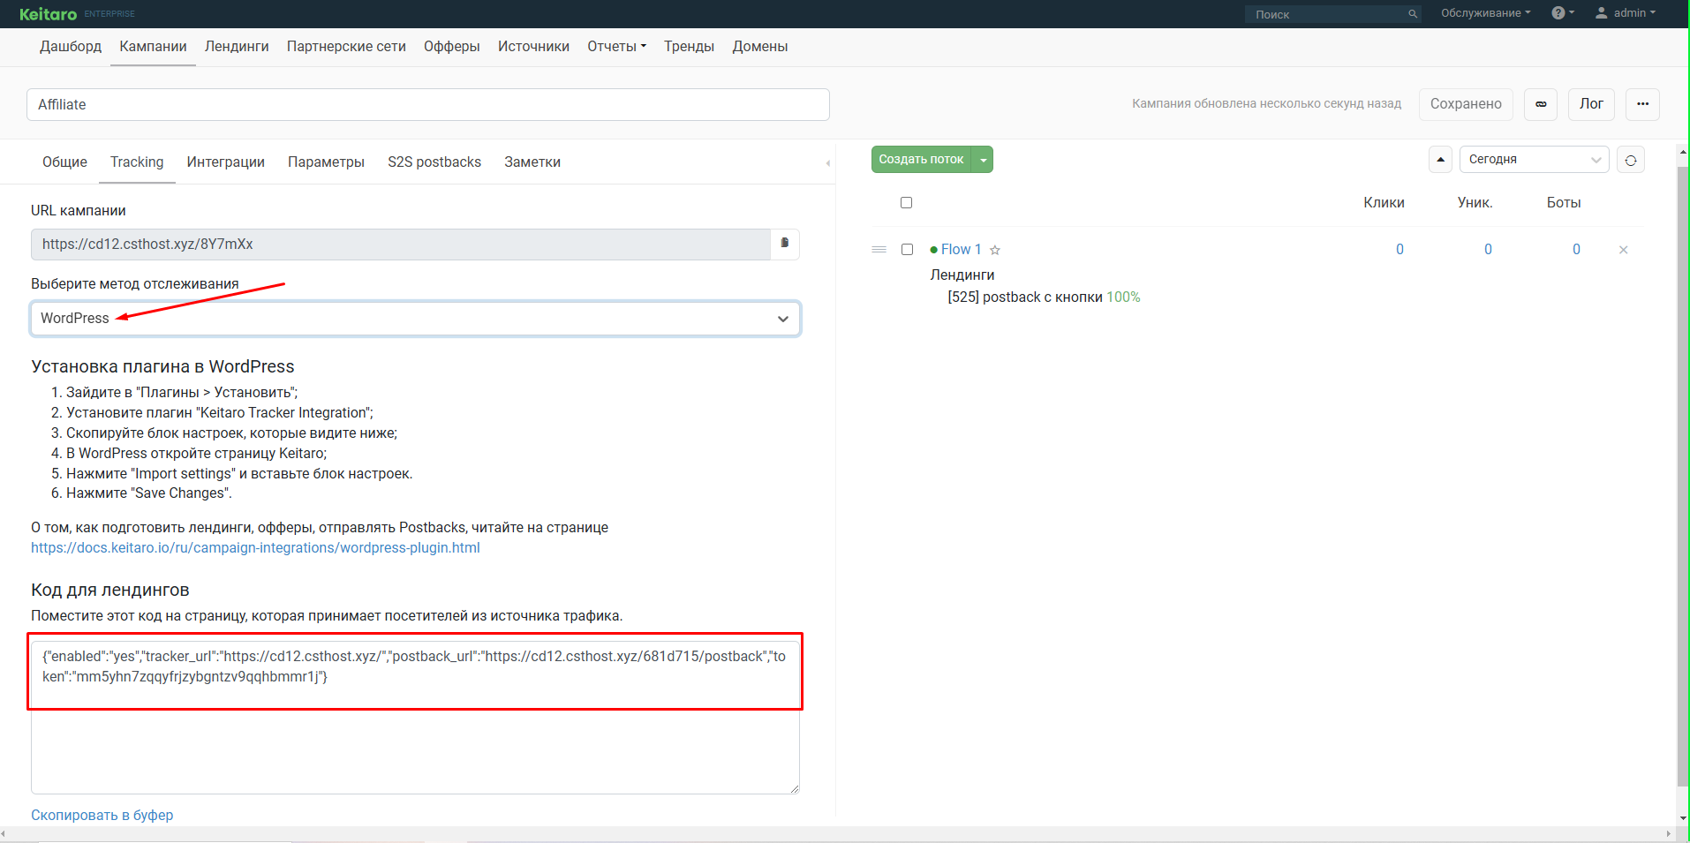The width and height of the screenshot is (1690, 843).
Task: Open the Тренды section
Action: pos(689,47)
